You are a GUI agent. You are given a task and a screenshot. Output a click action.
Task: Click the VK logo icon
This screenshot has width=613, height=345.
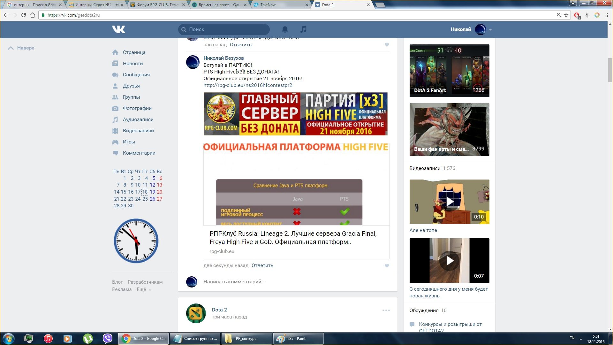(118, 29)
